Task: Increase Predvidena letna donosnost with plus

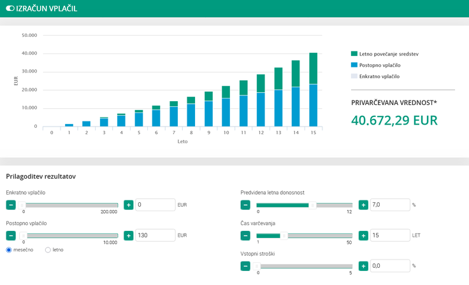Action: 363,205
